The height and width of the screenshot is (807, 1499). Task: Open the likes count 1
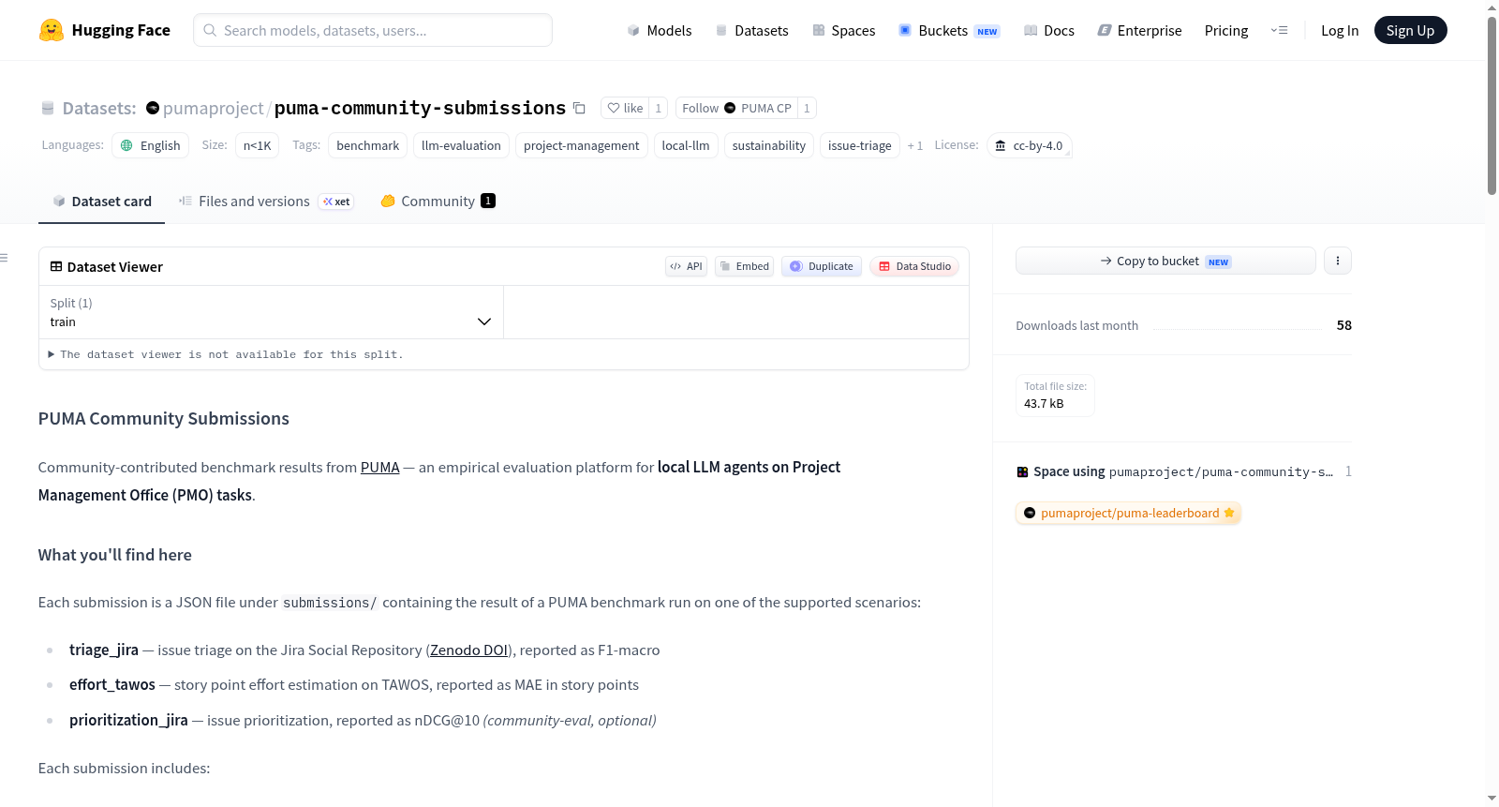pyautogui.click(x=659, y=108)
